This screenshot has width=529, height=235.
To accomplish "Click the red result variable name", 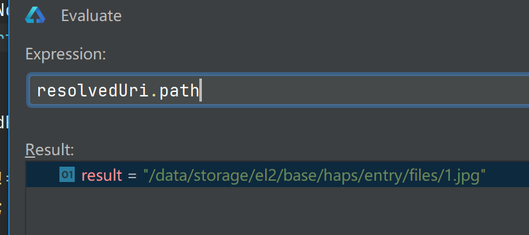I will [x=102, y=175].
